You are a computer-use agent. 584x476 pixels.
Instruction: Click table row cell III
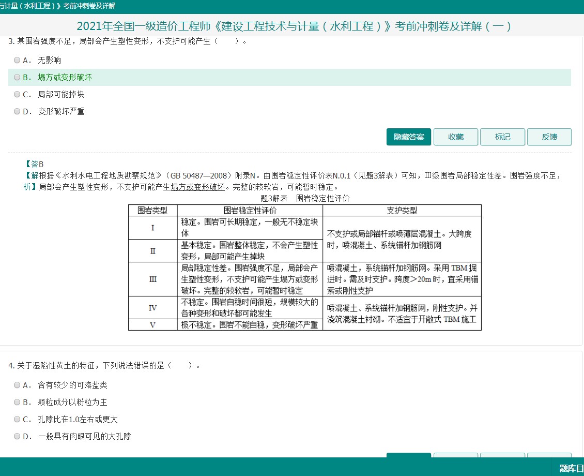[x=152, y=279]
